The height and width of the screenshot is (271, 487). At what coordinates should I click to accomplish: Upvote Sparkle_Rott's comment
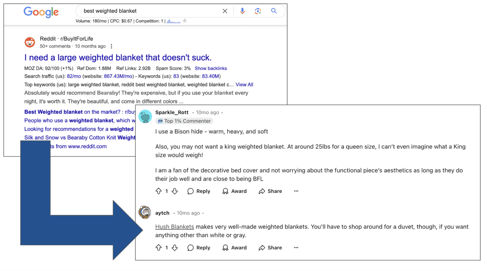click(159, 191)
